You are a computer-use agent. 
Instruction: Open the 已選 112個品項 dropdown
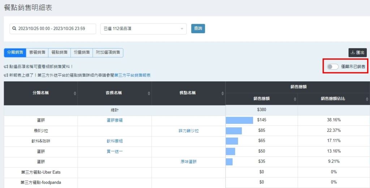(143, 29)
